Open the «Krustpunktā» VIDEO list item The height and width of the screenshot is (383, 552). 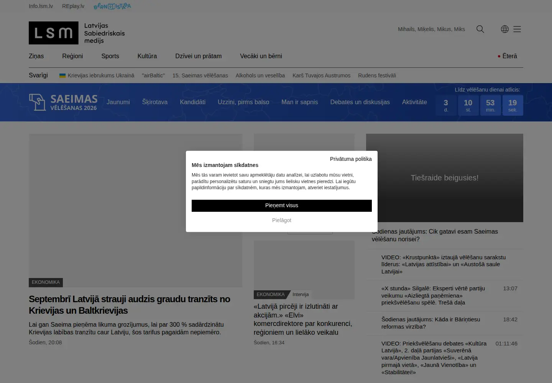(x=444, y=264)
